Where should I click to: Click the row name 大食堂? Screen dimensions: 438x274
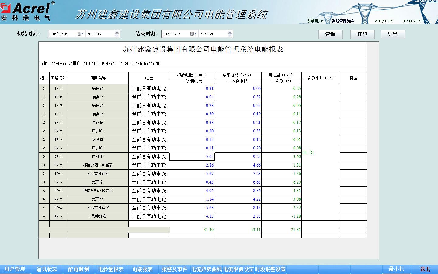[98, 140]
